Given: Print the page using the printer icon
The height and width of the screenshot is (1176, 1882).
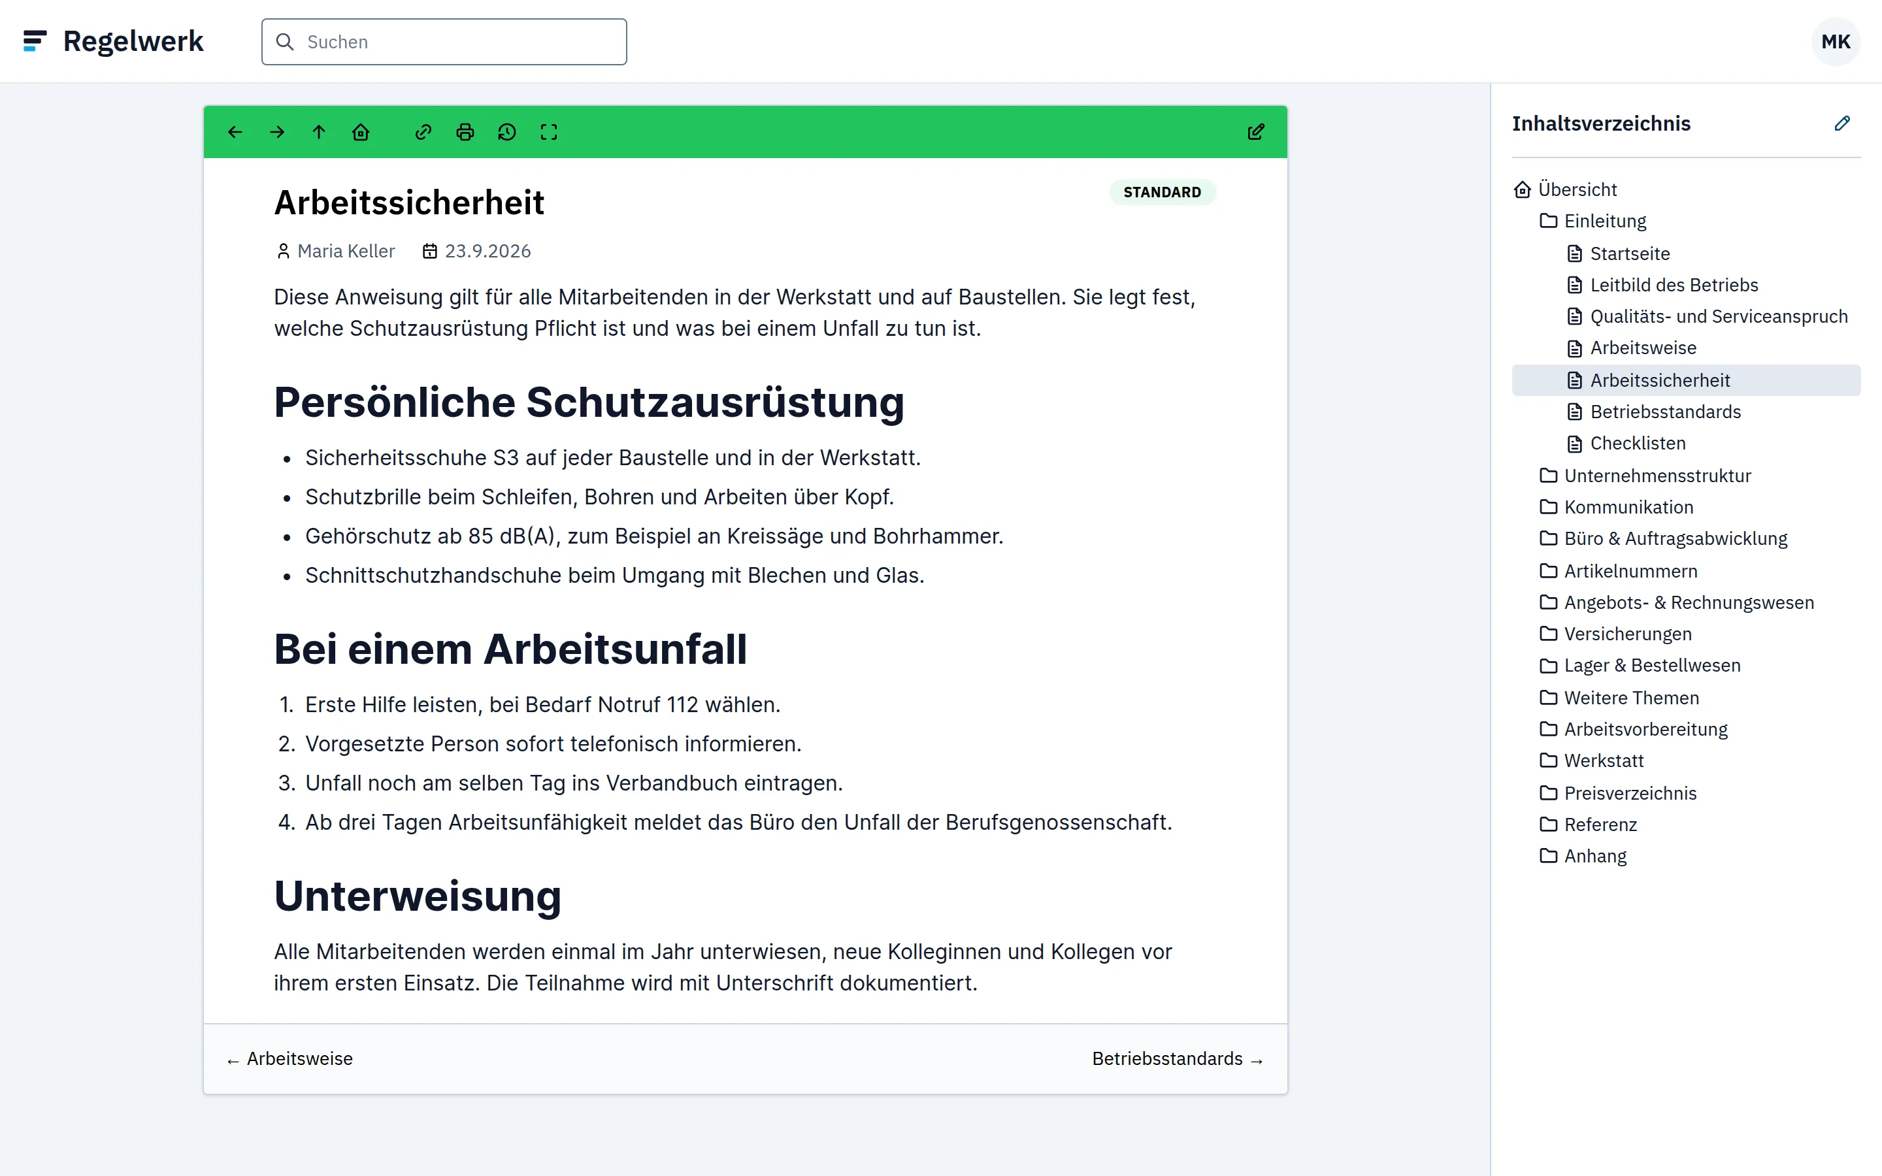Looking at the screenshot, I should click(x=465, y=132).
